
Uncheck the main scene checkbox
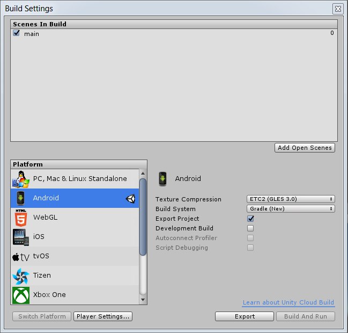pyautogui.click(x=17, y=33)
